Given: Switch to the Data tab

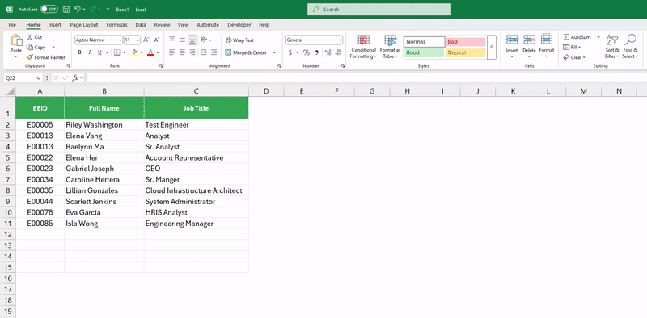Looking at the screenshot, I should [x=141, y=25].
